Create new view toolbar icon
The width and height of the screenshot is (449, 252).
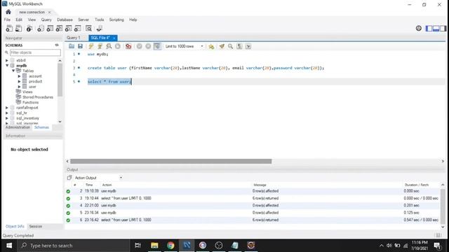tap(59, 28)
